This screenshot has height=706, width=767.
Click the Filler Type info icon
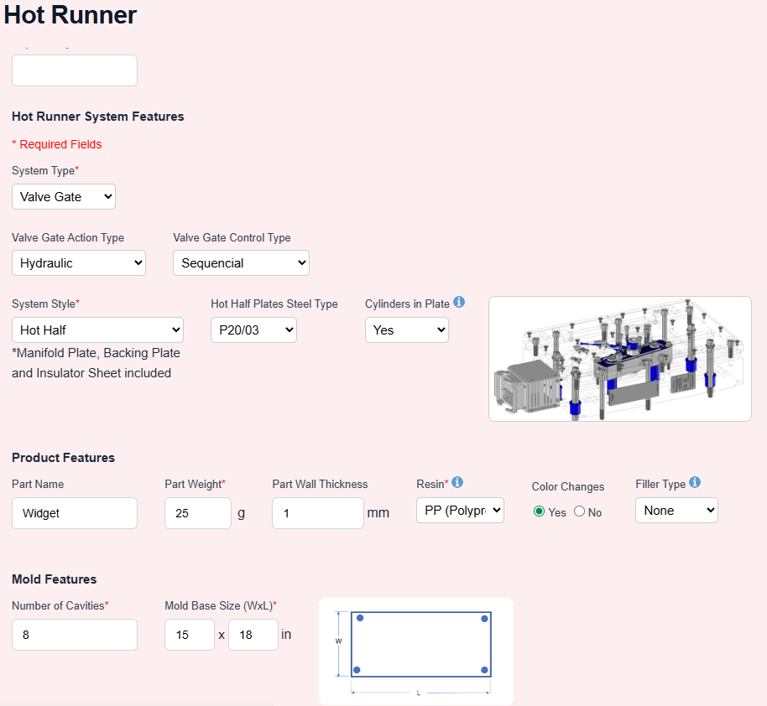click(695, 483)
